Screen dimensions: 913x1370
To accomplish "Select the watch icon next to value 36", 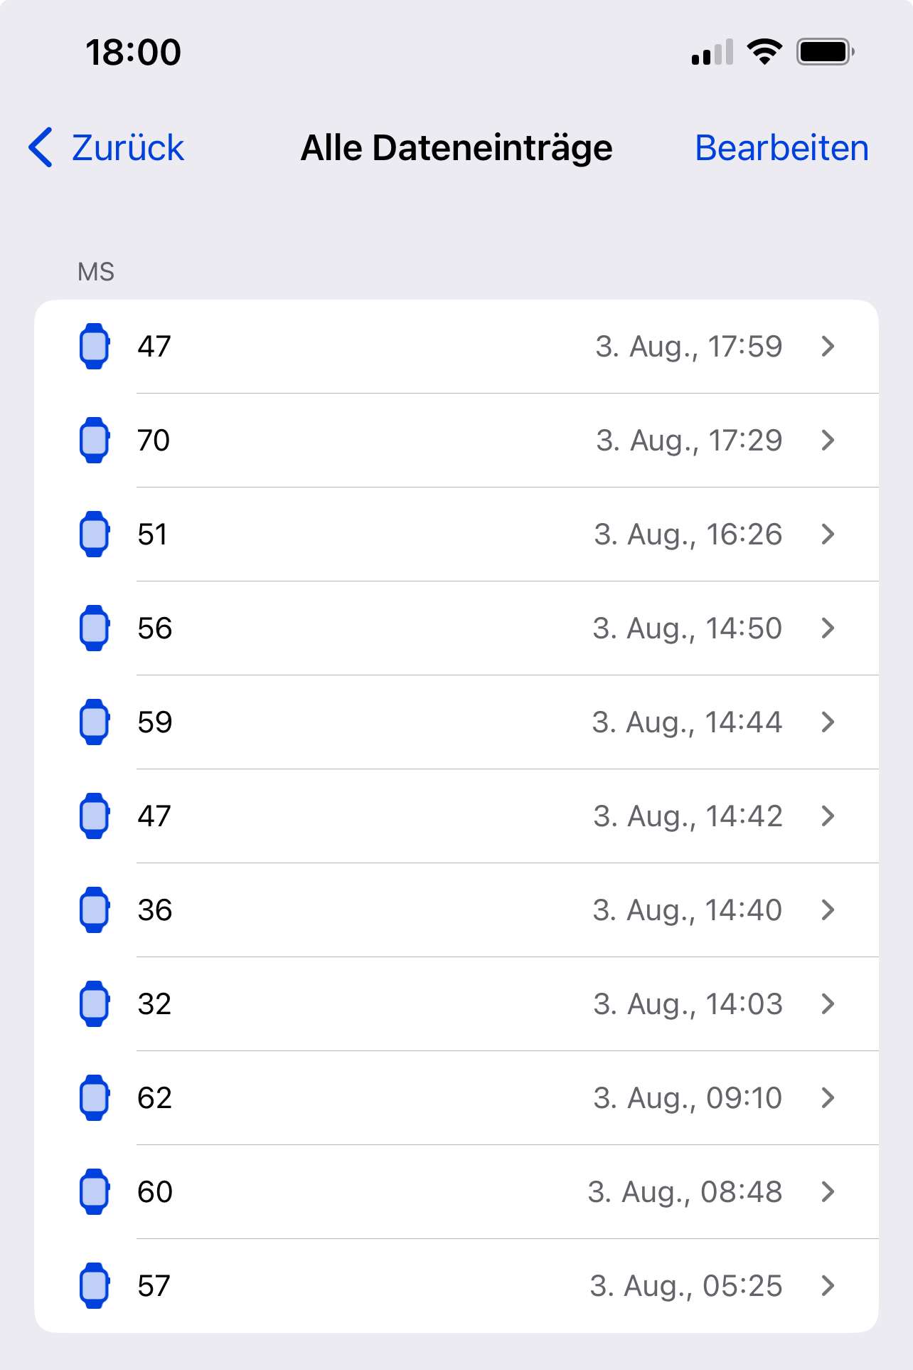I will (x=94, y=910).
